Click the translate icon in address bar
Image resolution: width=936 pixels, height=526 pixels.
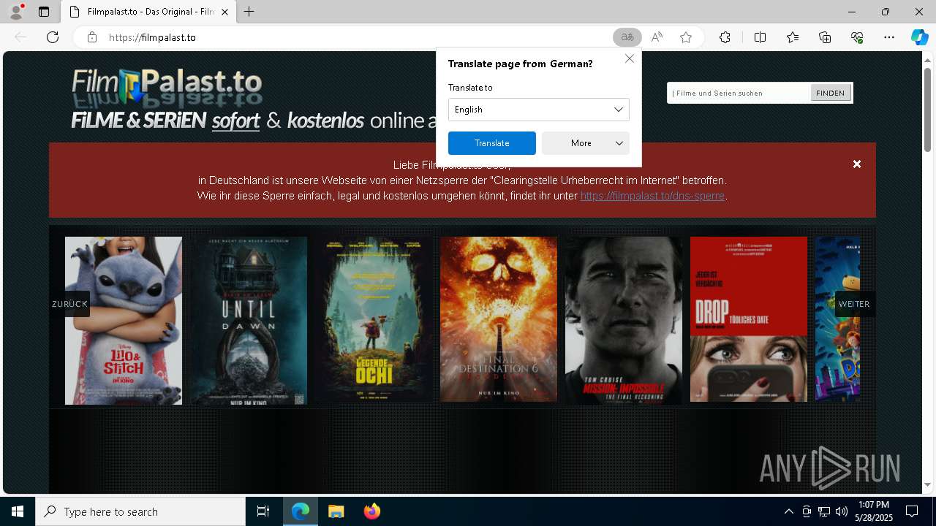coord(627,37)
